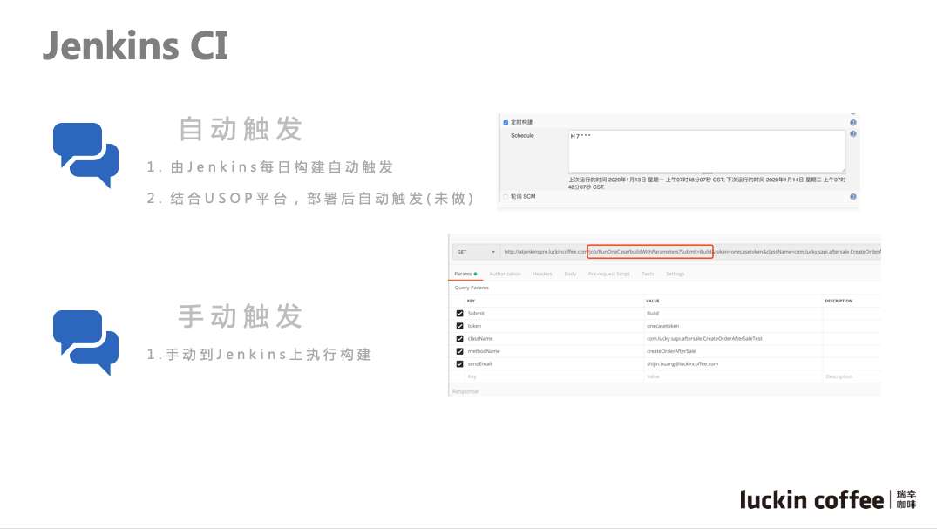
Task: Click the 'Query Params' label
Action: tap(472, 288)
